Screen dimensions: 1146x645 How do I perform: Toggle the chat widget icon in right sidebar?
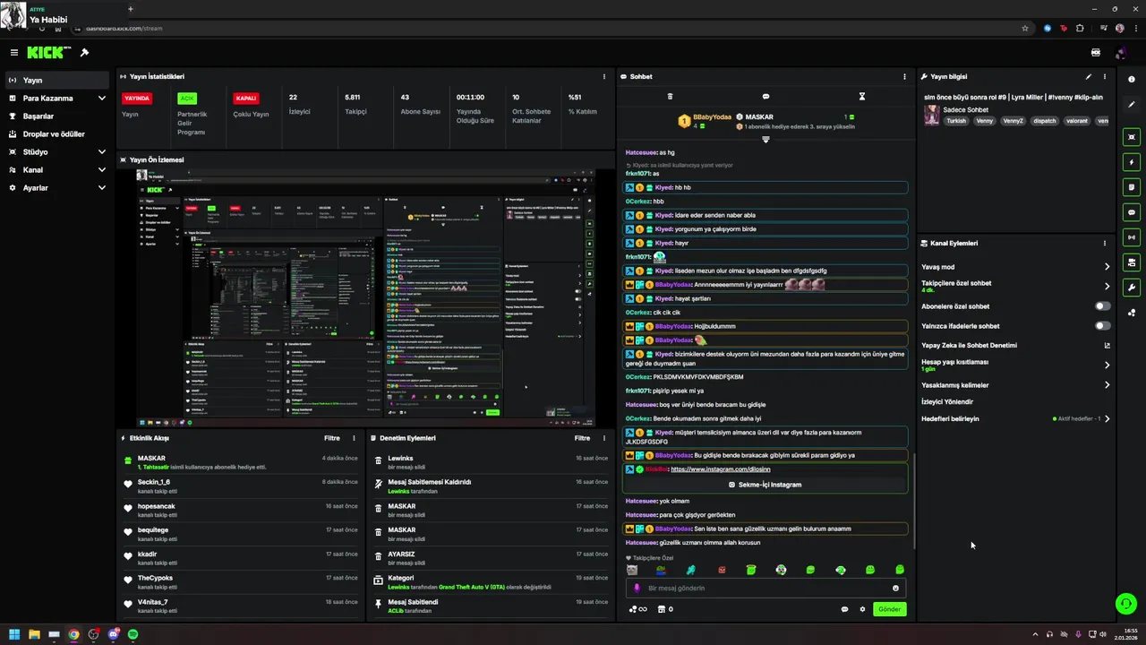pos(1132,212)
